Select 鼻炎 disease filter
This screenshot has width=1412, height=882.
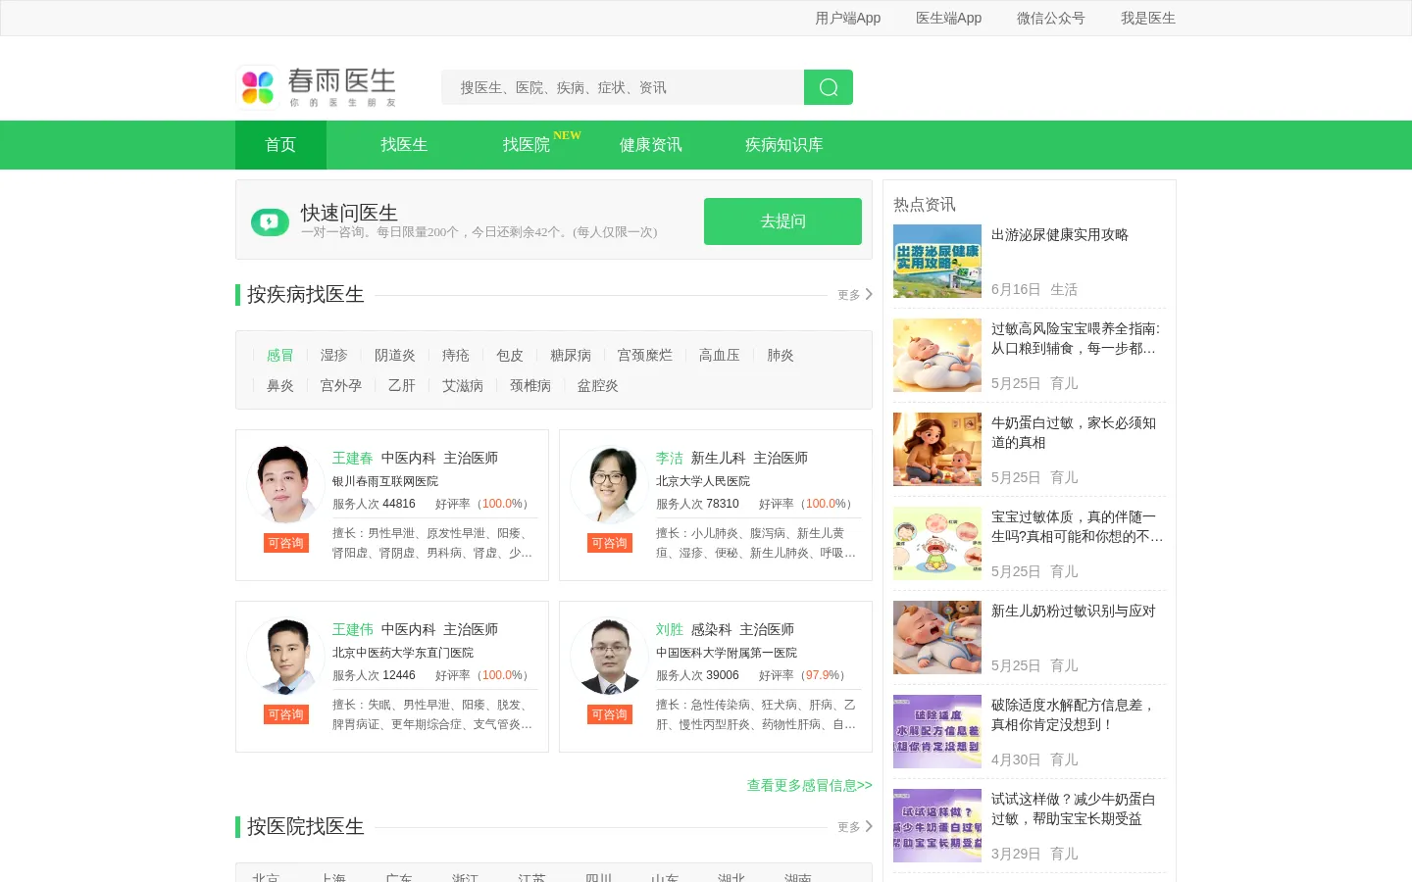coord(280,385)
